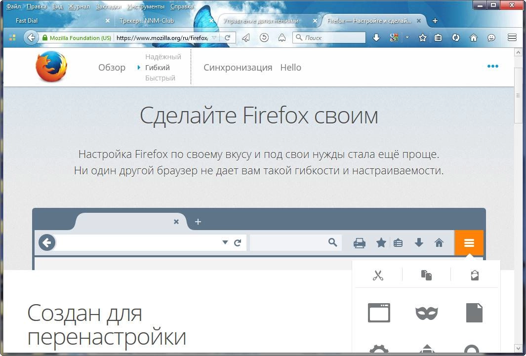The height and width of the screenshot is (356, 526).
Task: Click the back arrow in illustrated browser
Action: tap(46, 242)
